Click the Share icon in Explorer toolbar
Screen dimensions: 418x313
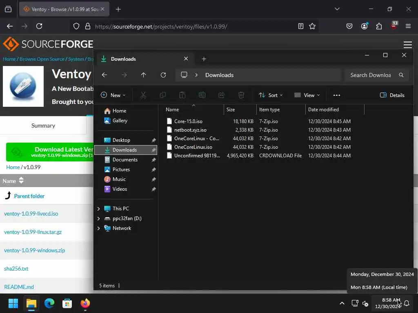[222, 95]
